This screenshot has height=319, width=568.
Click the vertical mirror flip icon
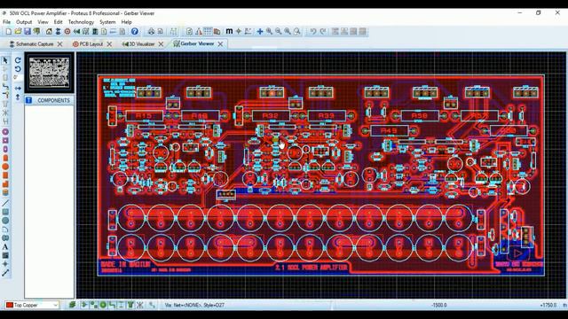(18, 97)
